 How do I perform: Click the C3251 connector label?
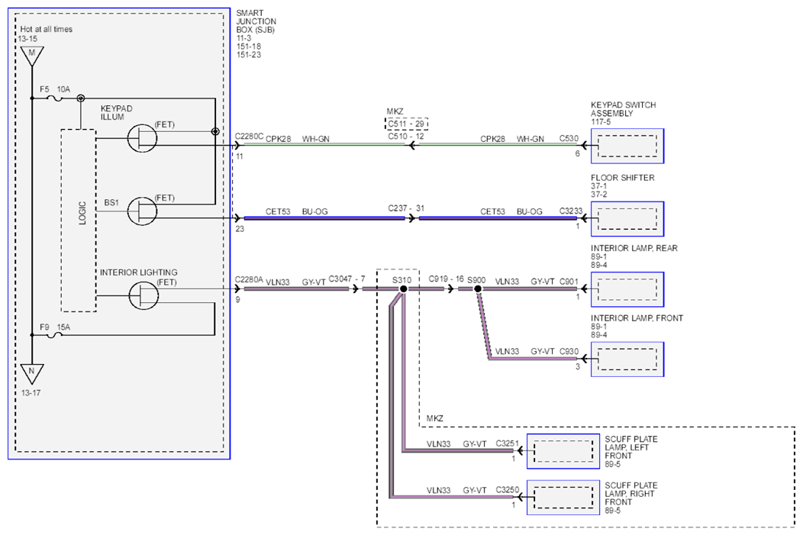coord(507,443)
